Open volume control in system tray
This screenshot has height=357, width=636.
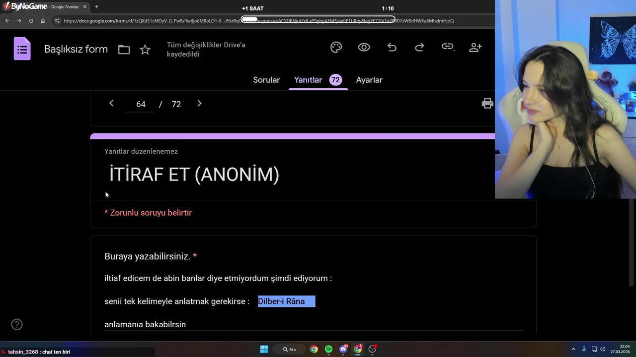pyautogui.click(x=603, y=349)
